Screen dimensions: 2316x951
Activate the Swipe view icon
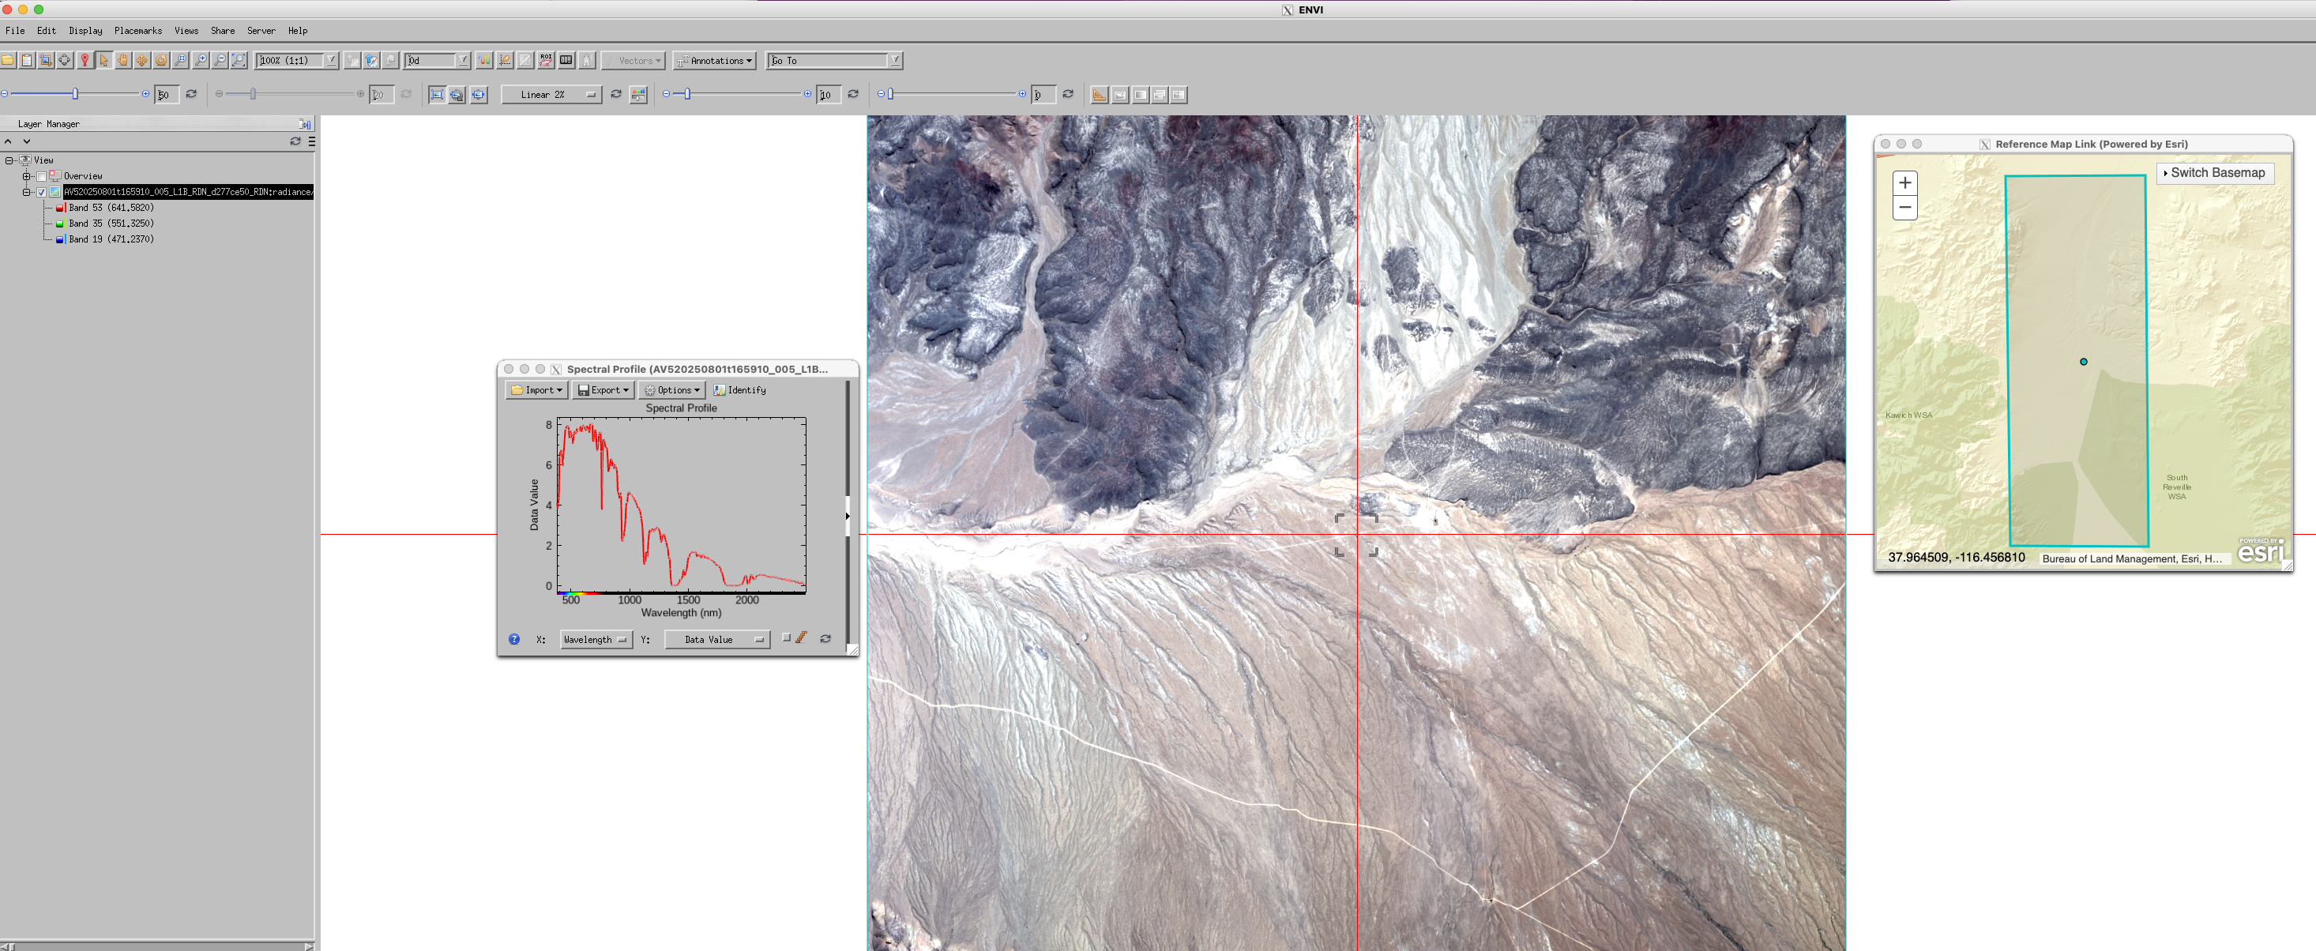click(1179, 94)
